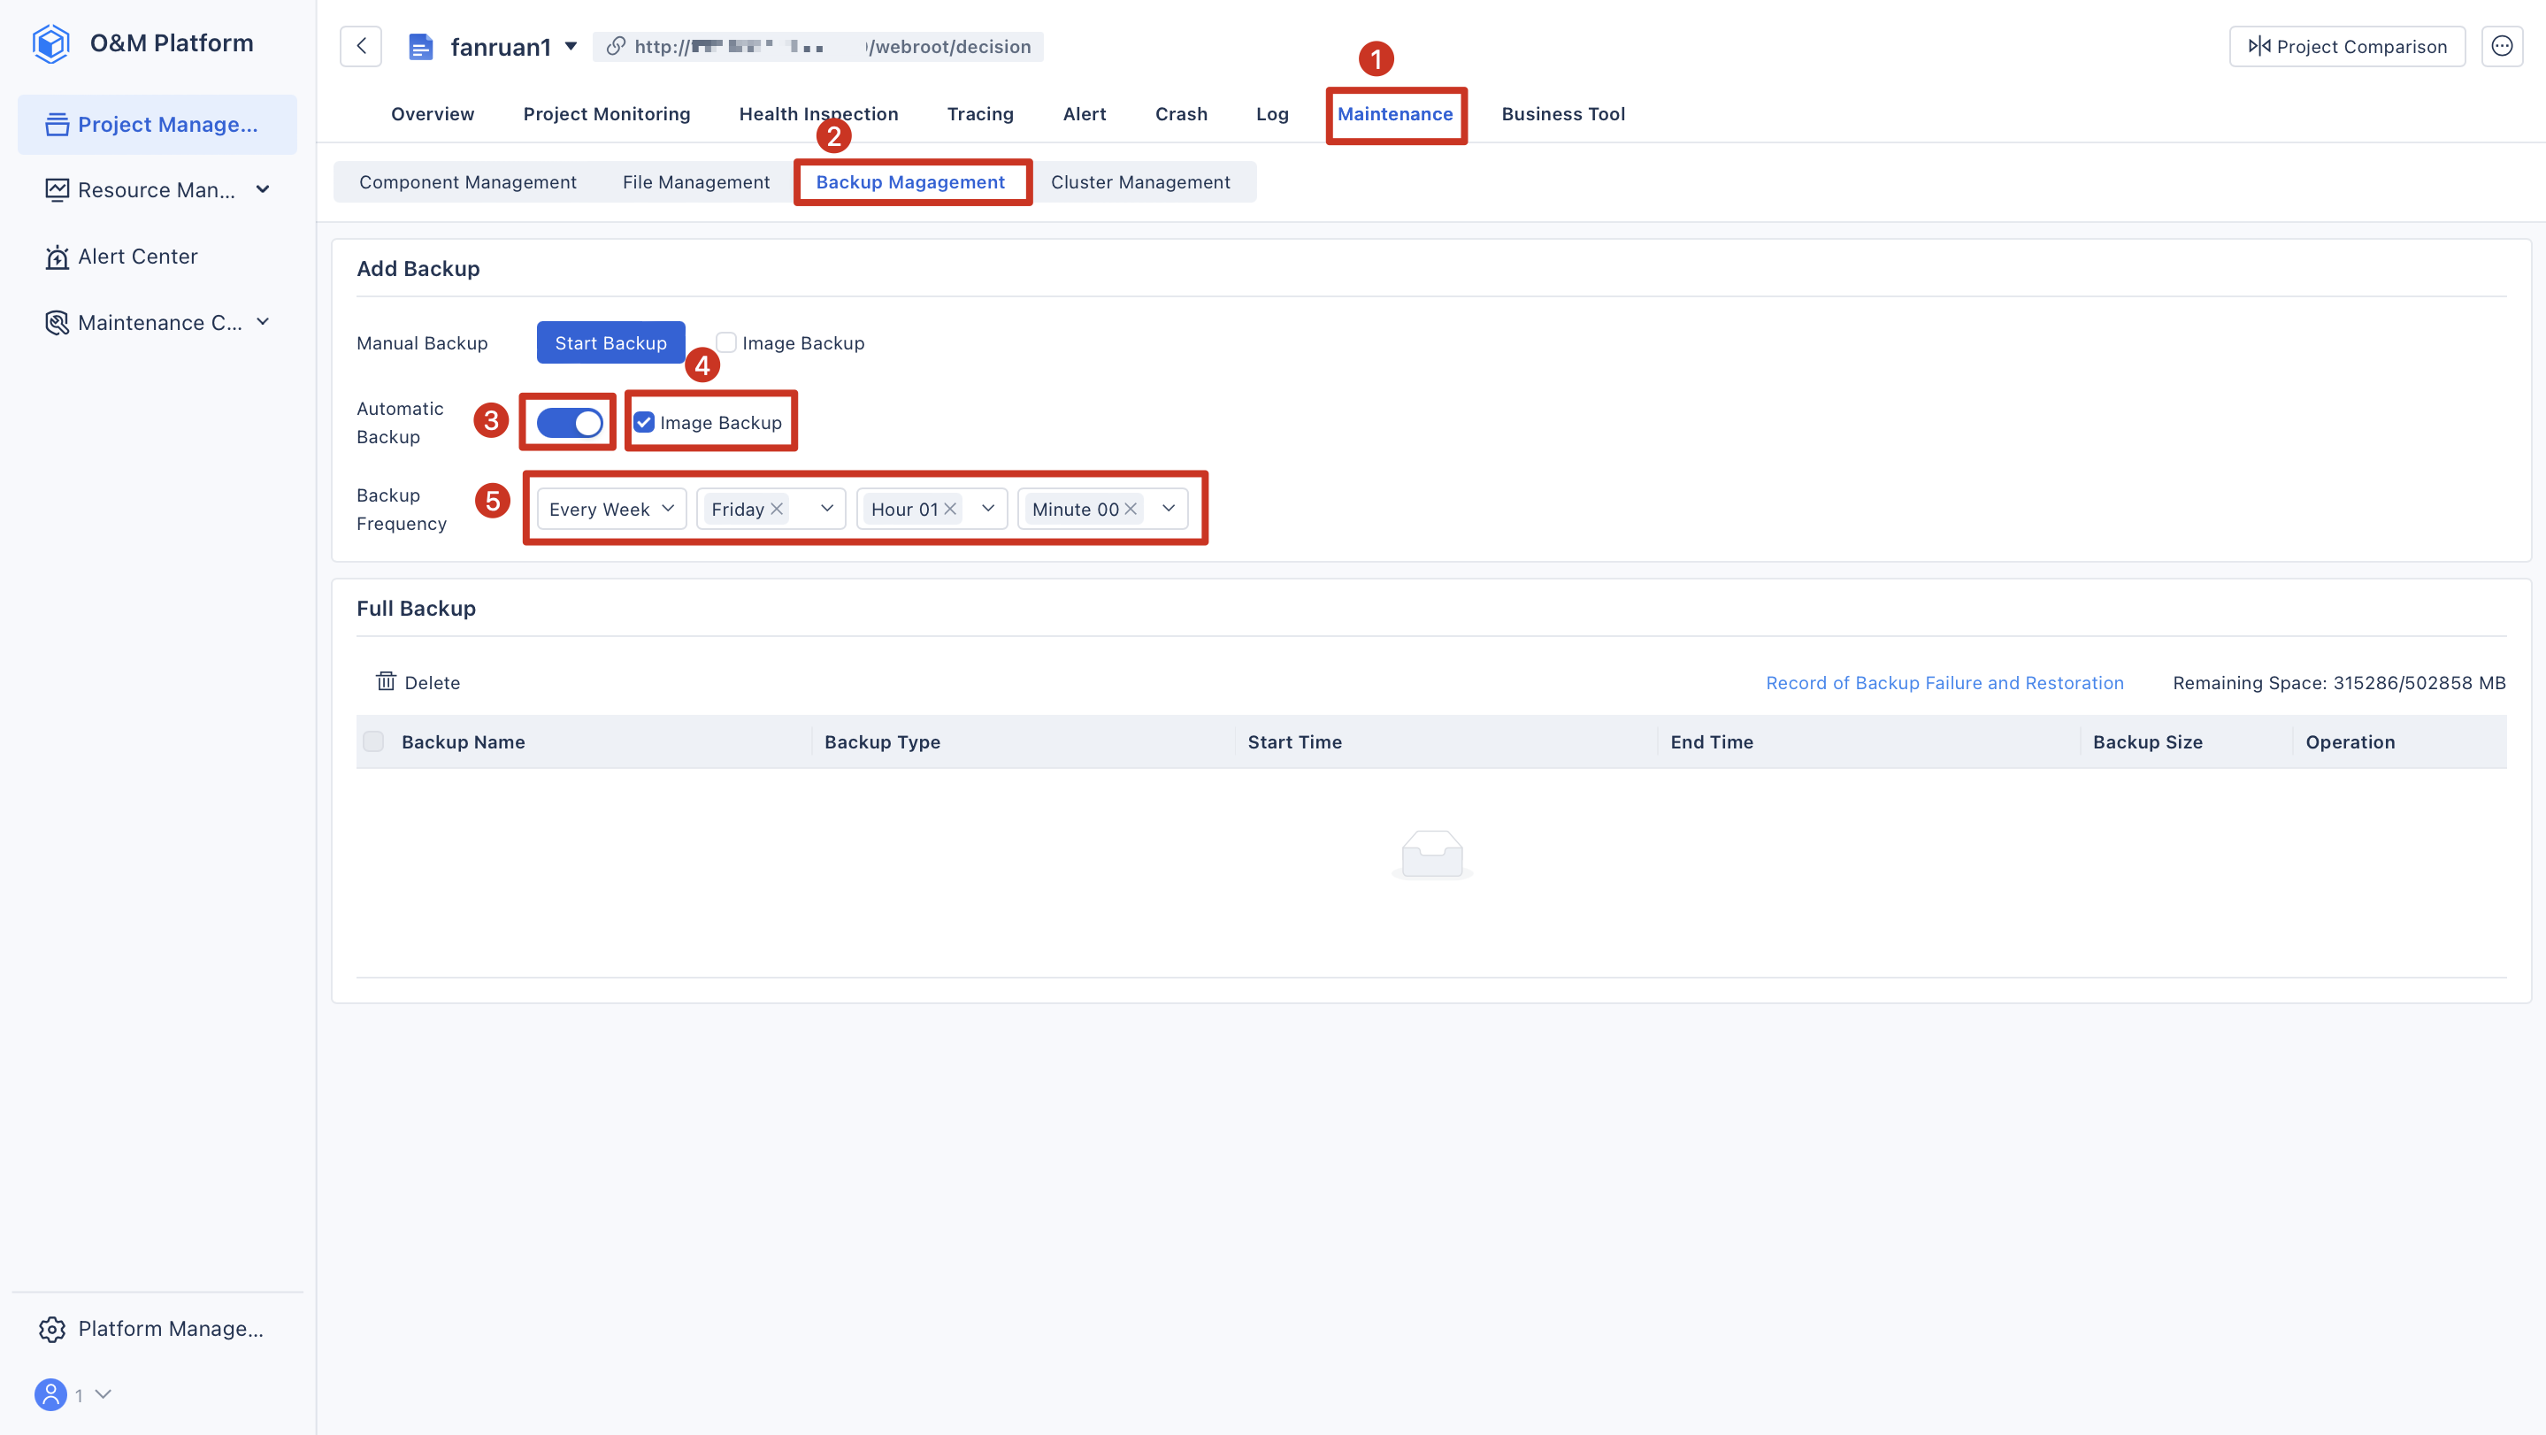Click the Platform Management gear icon

point(52,1329)
